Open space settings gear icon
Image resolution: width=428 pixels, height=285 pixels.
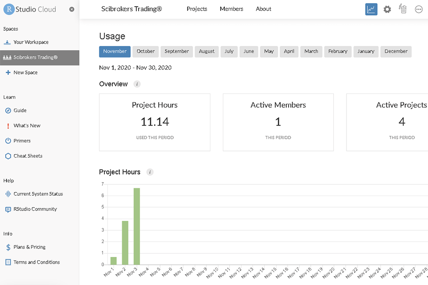pos(387,9)
